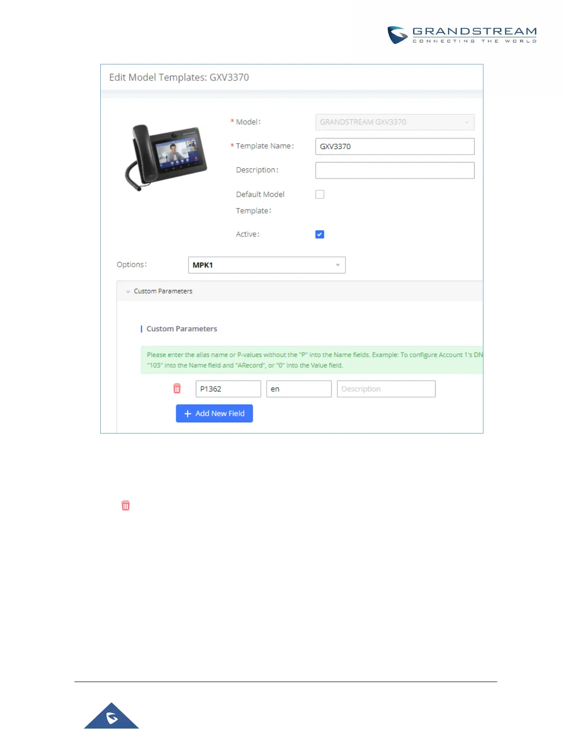Screen dimensions: 563x729
Task: Click the Default Model Template label
Action: click(x=260, y=202)
